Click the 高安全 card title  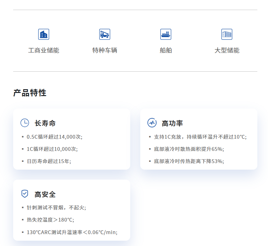coord(45,194)
